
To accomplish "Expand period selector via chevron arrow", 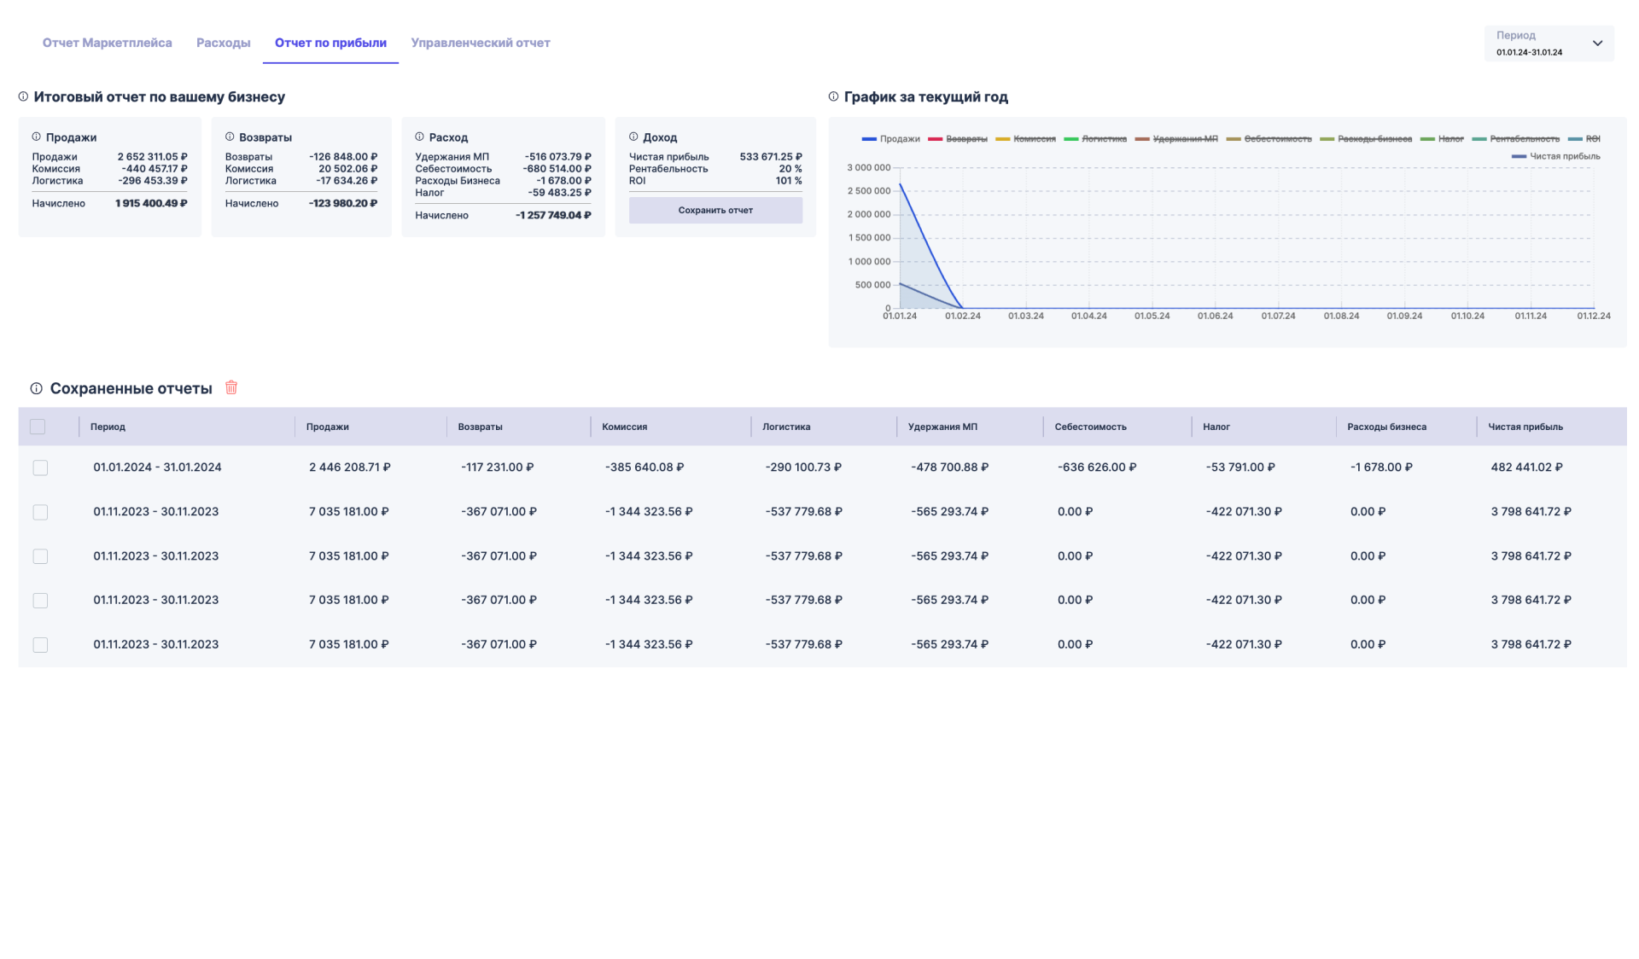I will pos(1597,44).
